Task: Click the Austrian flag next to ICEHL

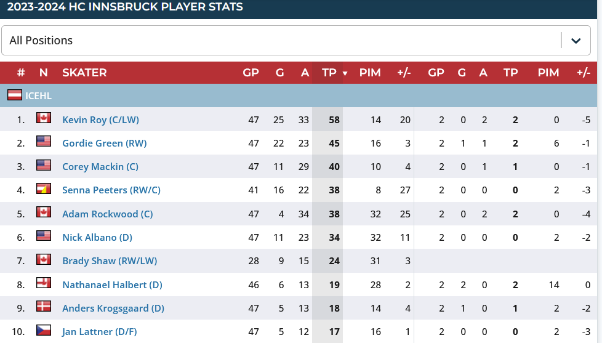Action: 15,95
